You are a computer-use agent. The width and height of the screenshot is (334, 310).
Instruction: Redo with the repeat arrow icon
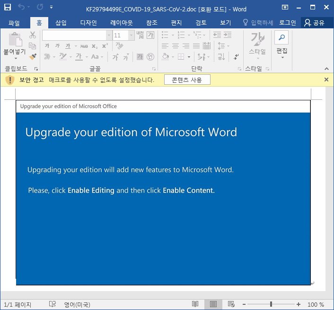(40, 7)
